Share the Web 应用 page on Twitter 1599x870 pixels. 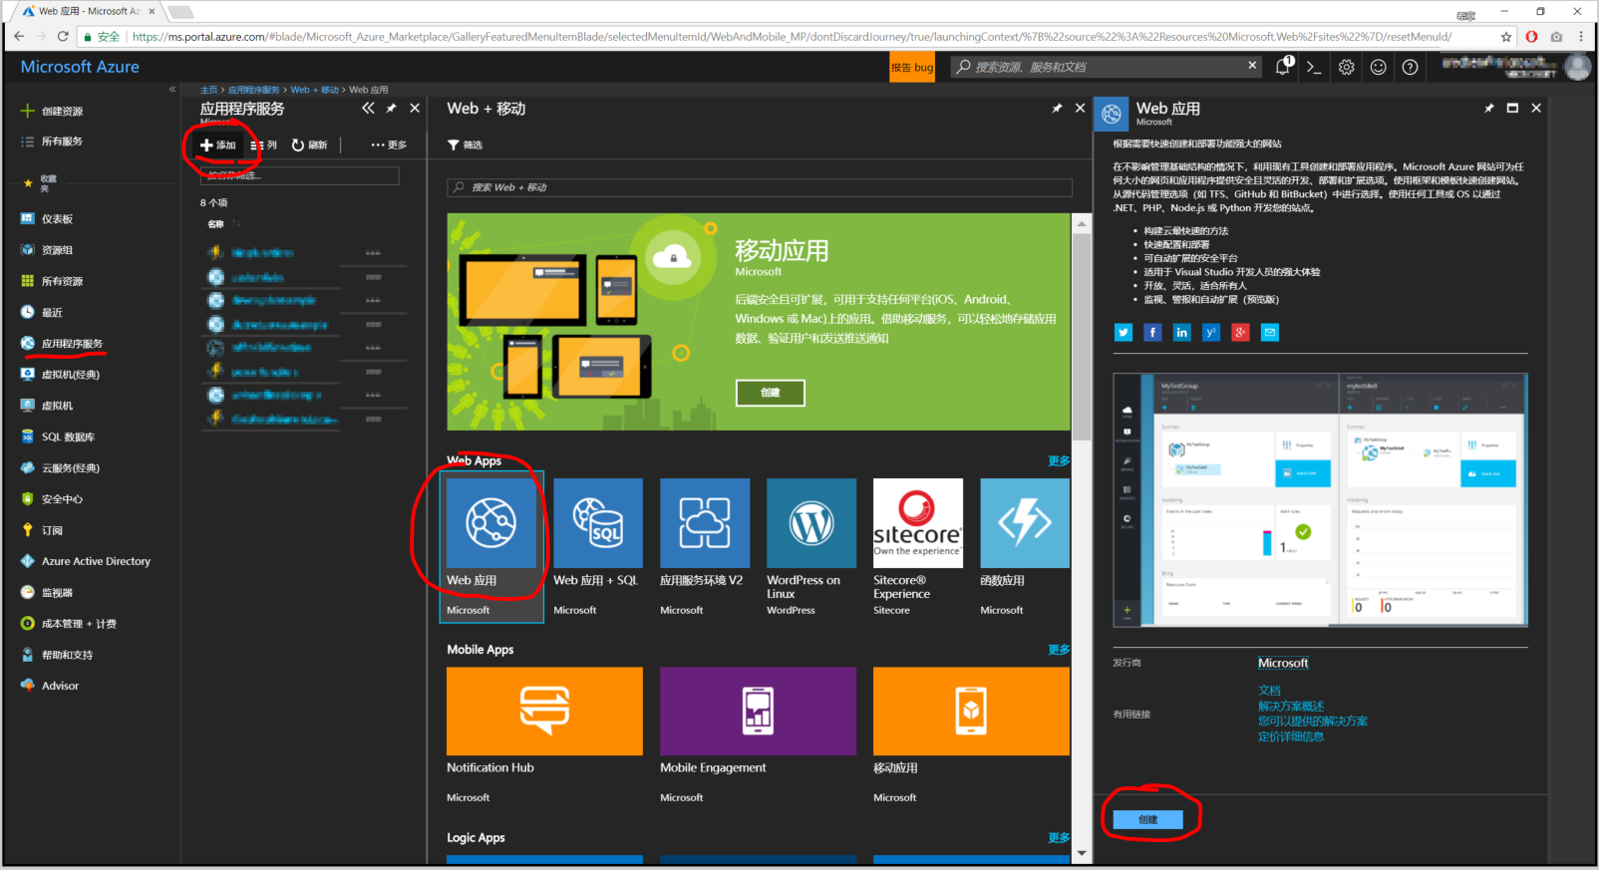pos(1123,333)
